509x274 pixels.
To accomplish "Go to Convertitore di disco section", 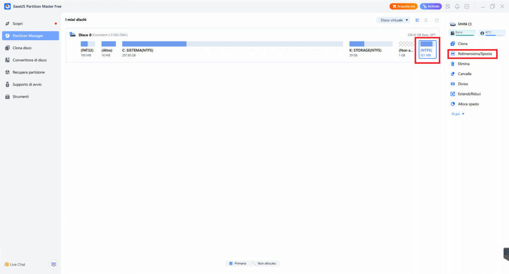I will coord(30,60).
